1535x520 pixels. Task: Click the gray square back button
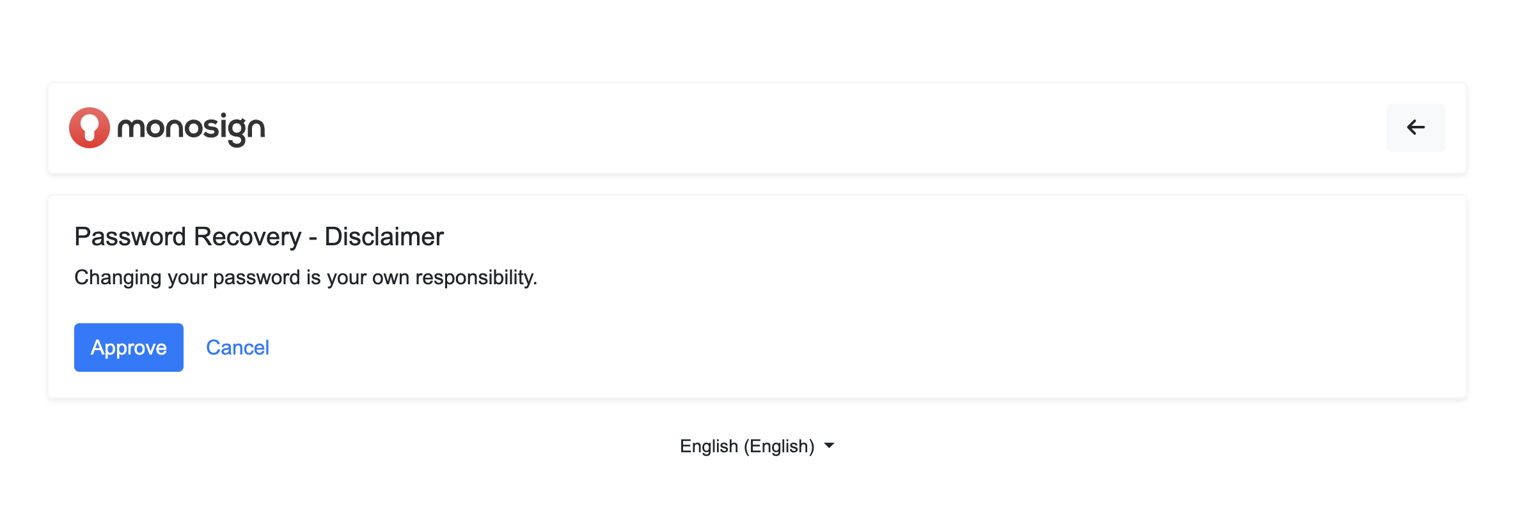tap(1415, 128)
